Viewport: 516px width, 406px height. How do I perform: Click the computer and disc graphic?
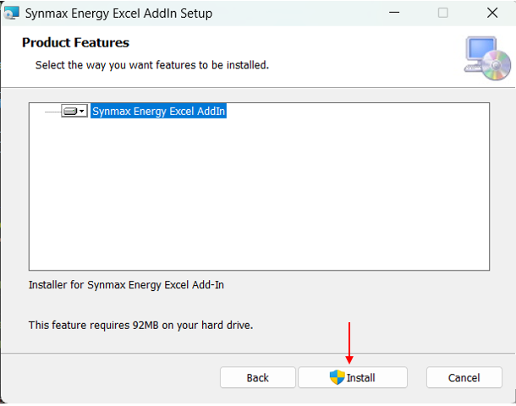[x=487, y=58]
